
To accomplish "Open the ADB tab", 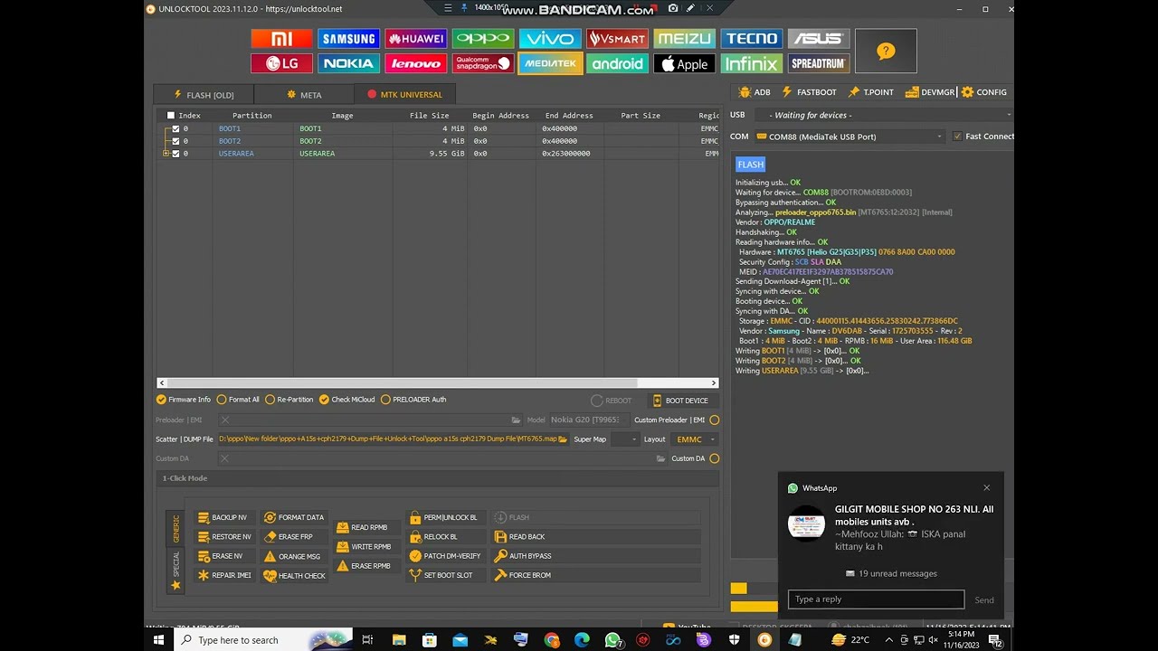I will [755, 92].
